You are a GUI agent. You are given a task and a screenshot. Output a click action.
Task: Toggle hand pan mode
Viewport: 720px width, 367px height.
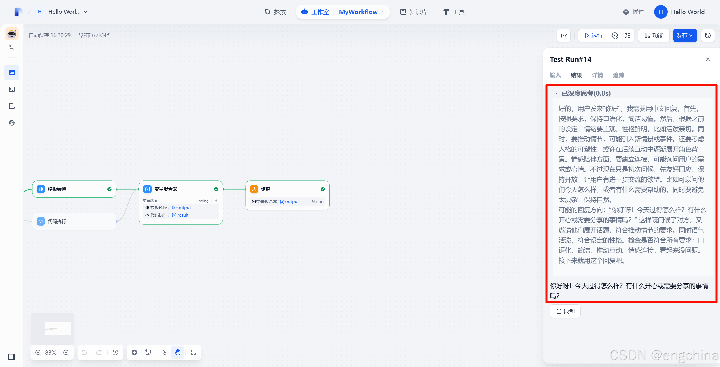coord(178,353)
